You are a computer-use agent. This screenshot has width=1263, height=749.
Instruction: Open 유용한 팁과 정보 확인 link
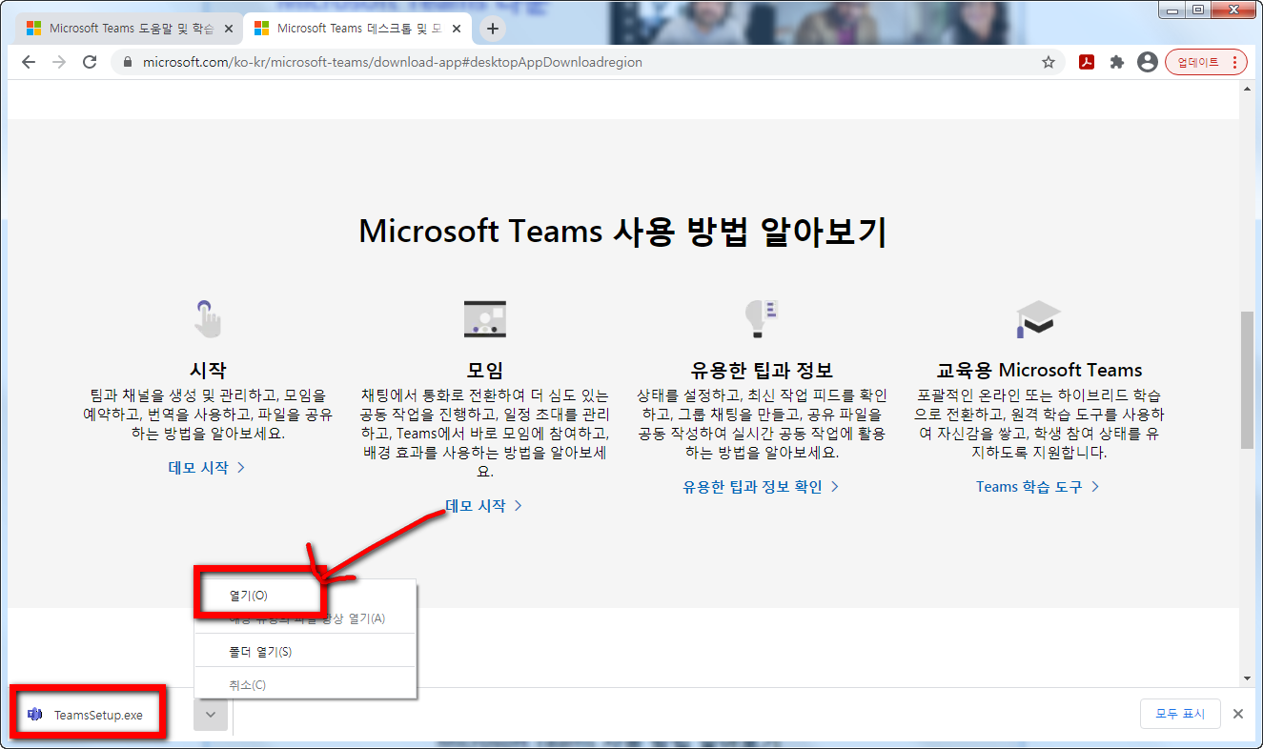[x=761, y=487]
